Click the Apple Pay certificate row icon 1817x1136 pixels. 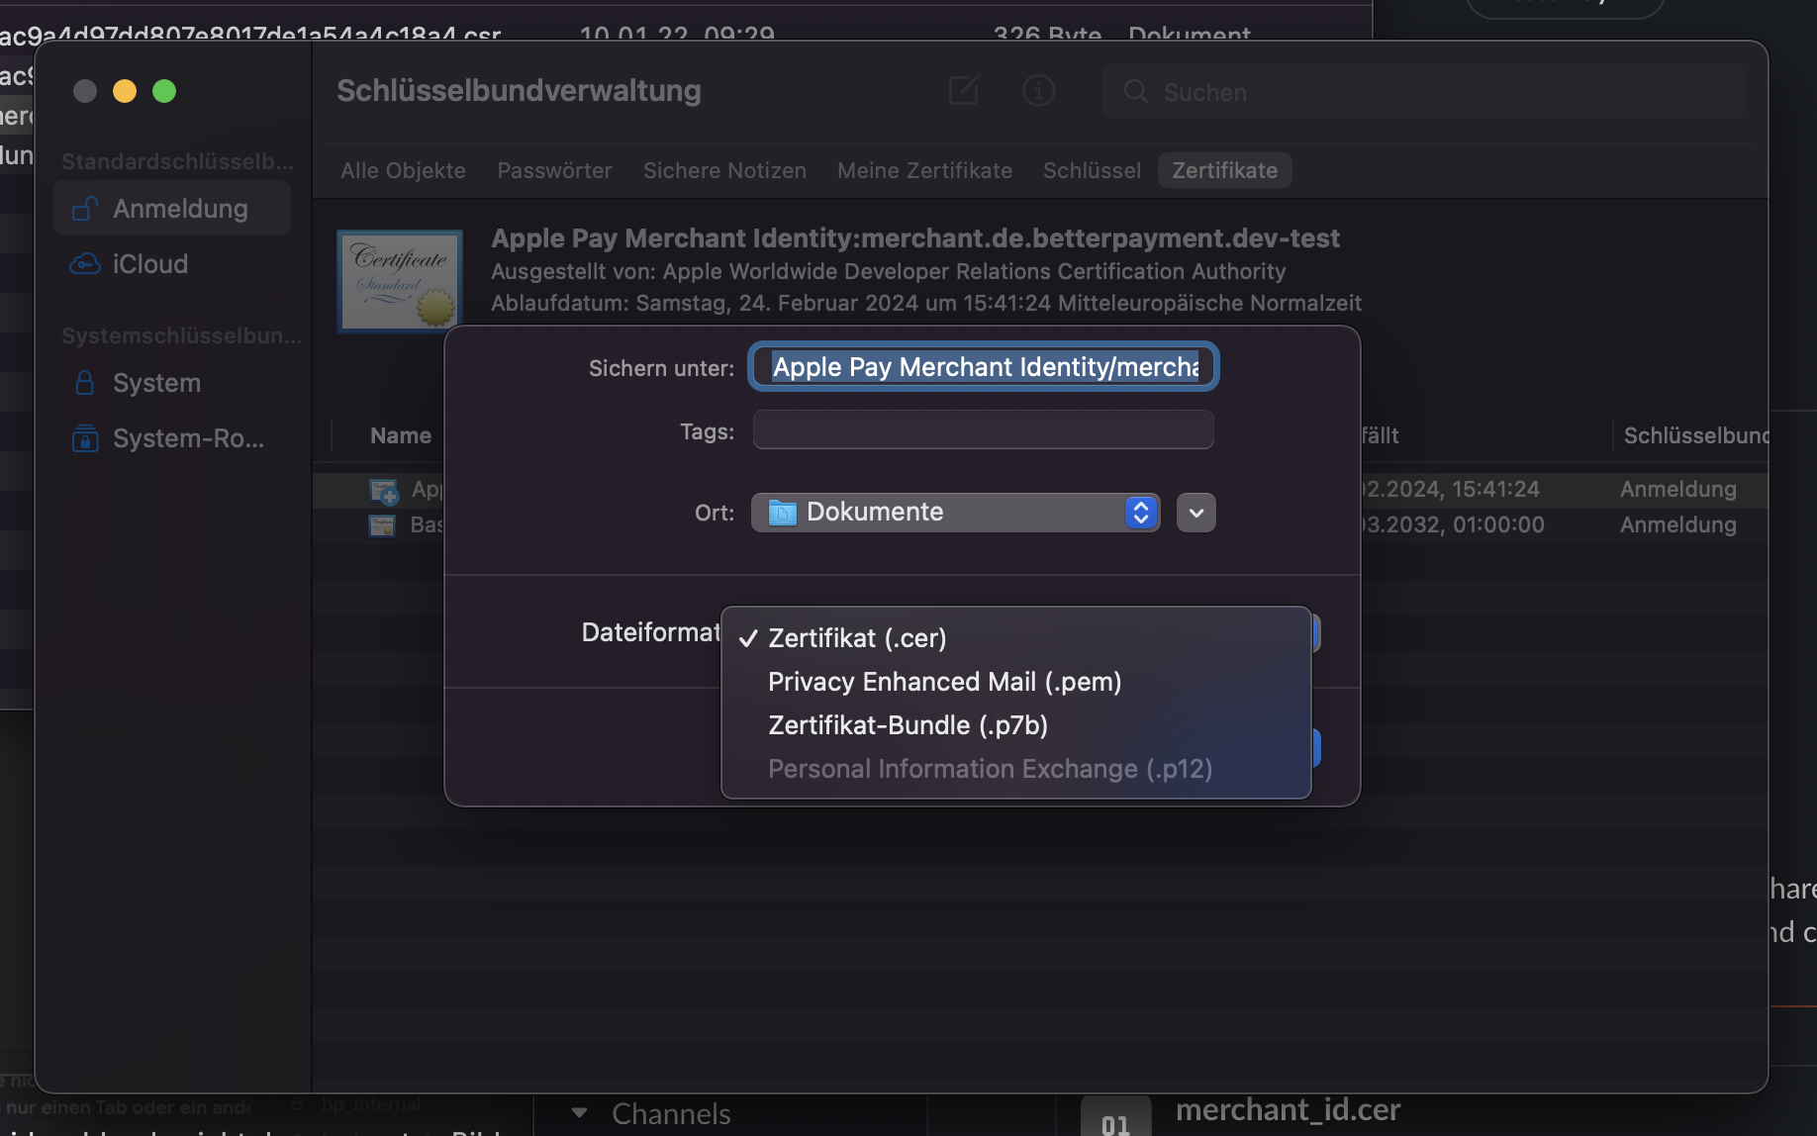(384, 489)
